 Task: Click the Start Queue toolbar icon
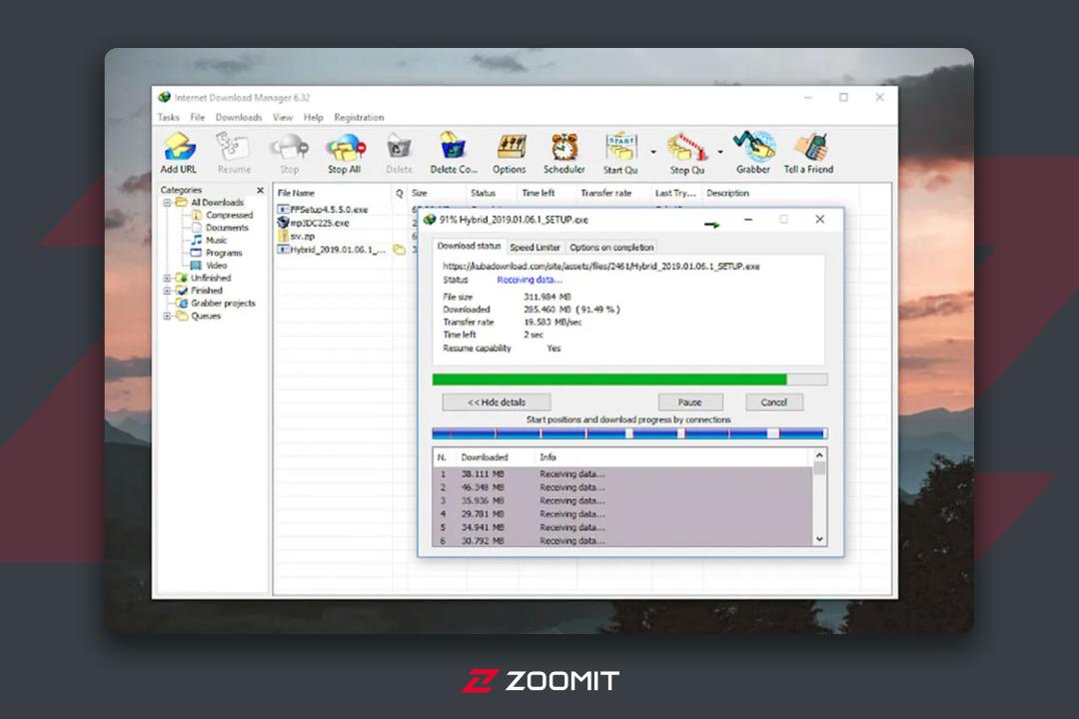pyautogui.click(x=620, y=153)
